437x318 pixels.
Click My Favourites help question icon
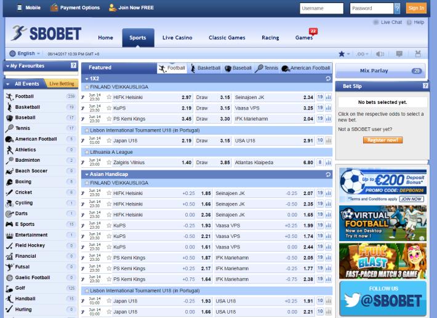click(x=73, y=65)
